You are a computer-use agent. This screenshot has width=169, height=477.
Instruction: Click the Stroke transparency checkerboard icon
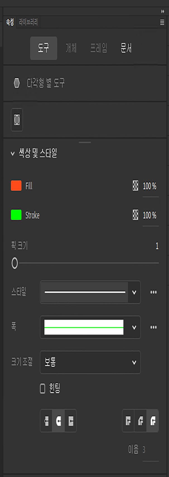point(136,216)
